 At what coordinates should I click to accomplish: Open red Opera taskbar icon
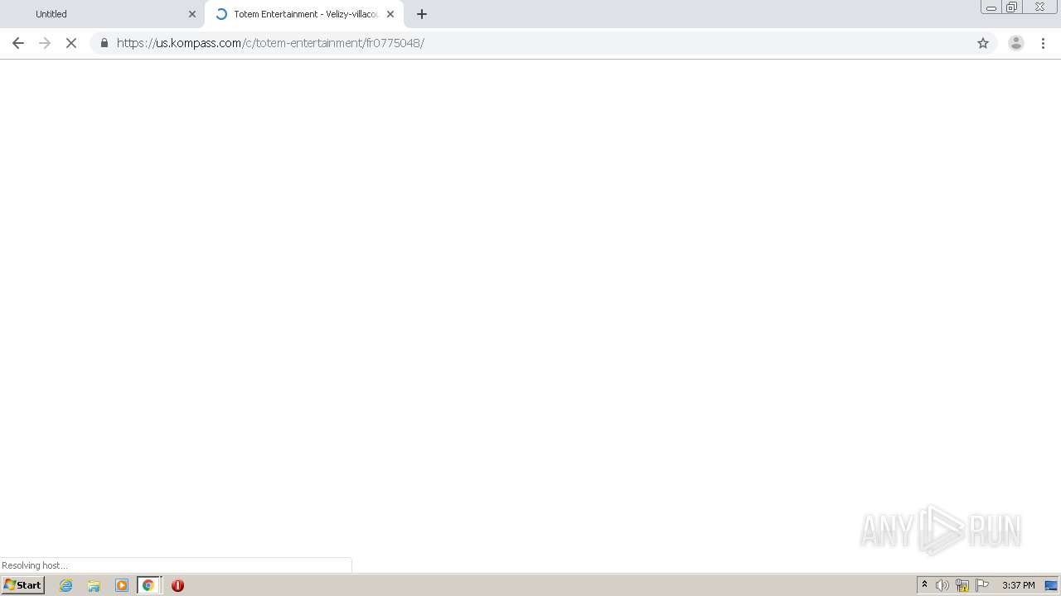[177, 585]
